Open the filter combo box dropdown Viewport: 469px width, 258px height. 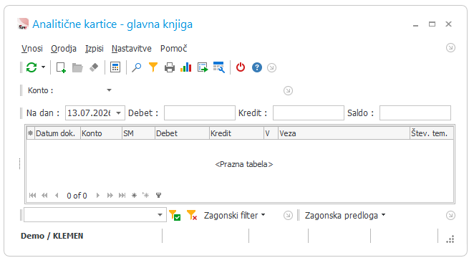coord(160,215)
